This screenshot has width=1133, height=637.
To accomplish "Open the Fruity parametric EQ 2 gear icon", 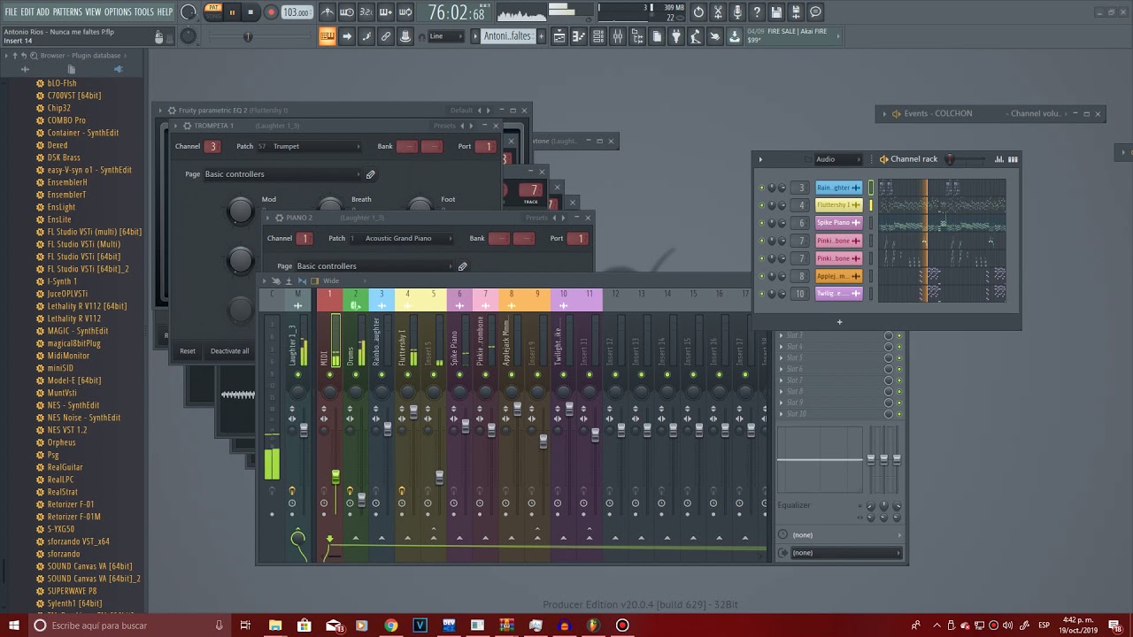I will 172,111.
